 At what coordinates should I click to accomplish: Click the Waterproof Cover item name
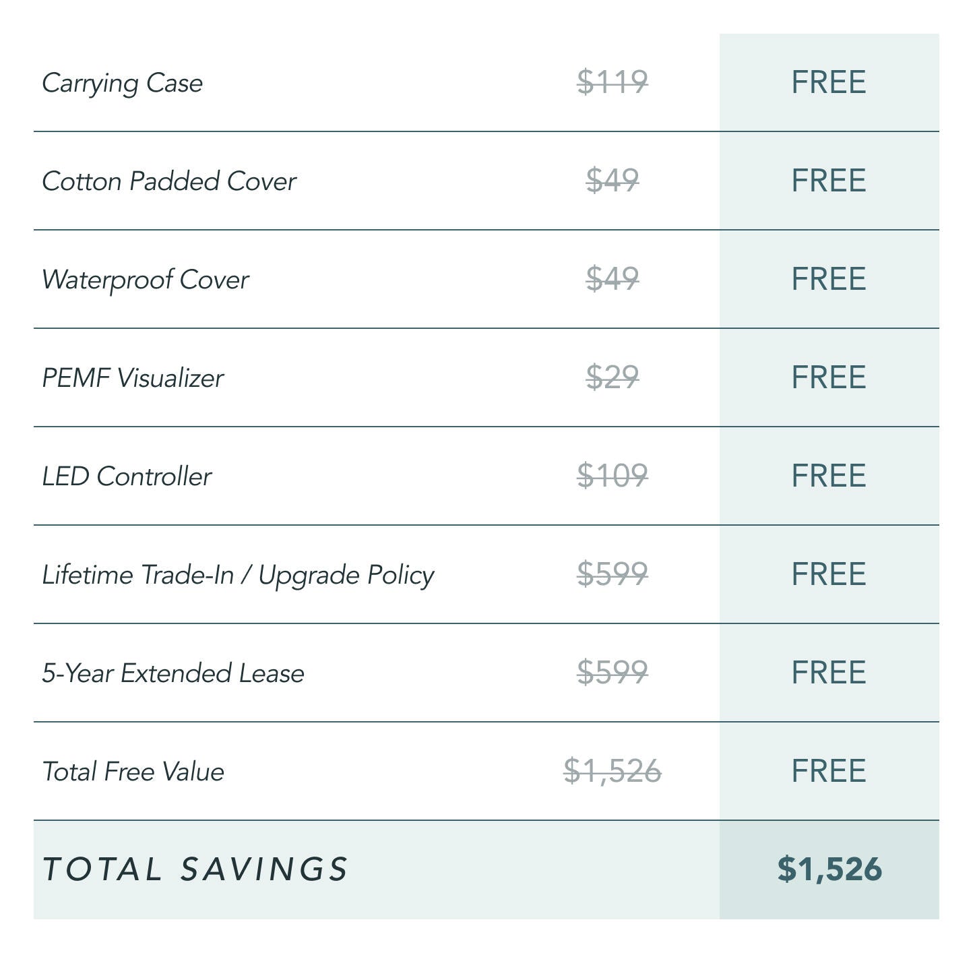click(146, 280)
